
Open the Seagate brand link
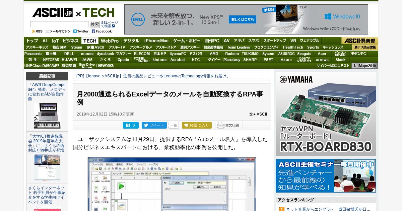[x=304, y=54]
